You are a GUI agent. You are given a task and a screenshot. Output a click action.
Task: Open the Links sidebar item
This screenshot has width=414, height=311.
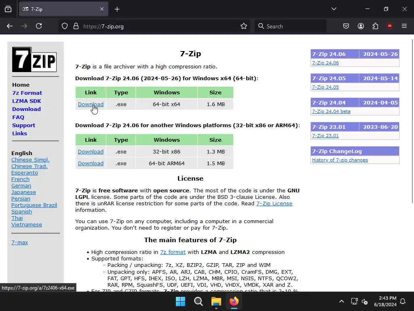click(x=19, y=134)
